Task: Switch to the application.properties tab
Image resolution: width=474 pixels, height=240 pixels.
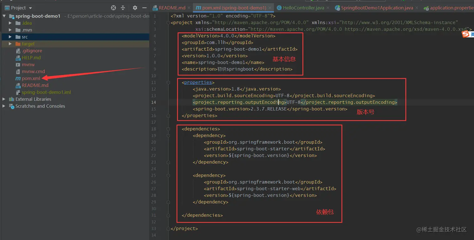Action: [x=449, y=8]
